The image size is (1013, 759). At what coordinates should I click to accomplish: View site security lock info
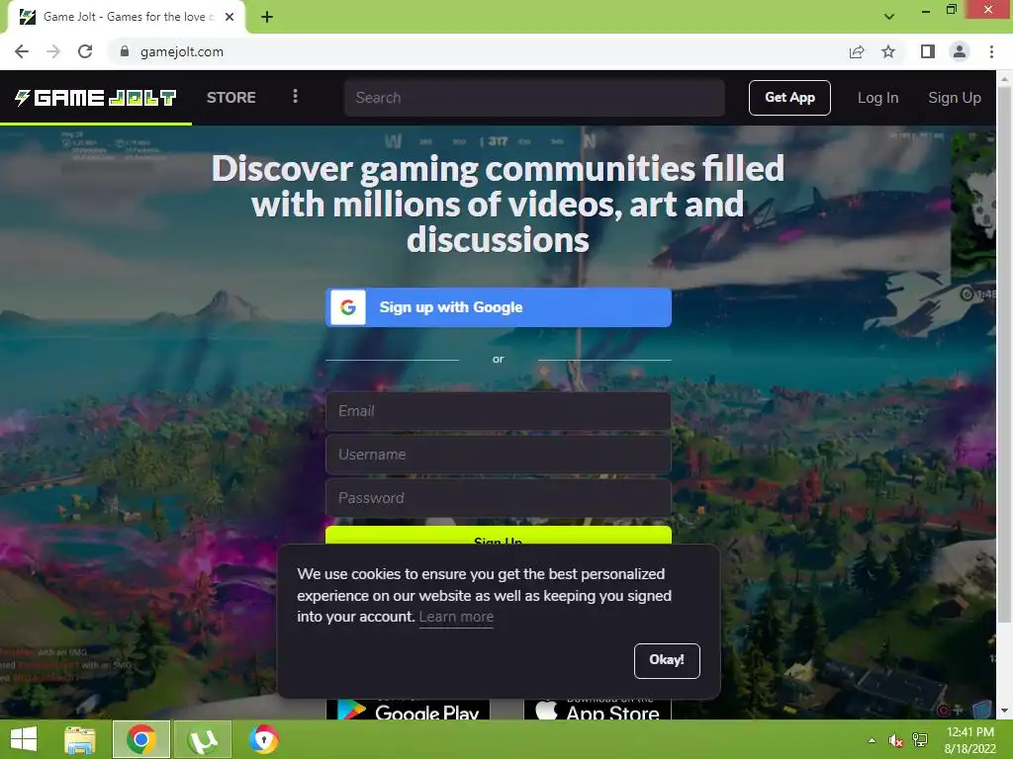tap(125, 51)
